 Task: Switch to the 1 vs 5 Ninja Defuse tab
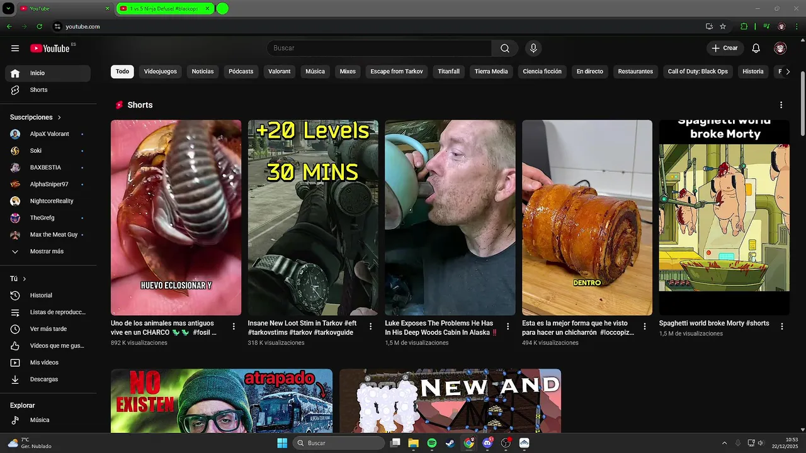point(164,9)
